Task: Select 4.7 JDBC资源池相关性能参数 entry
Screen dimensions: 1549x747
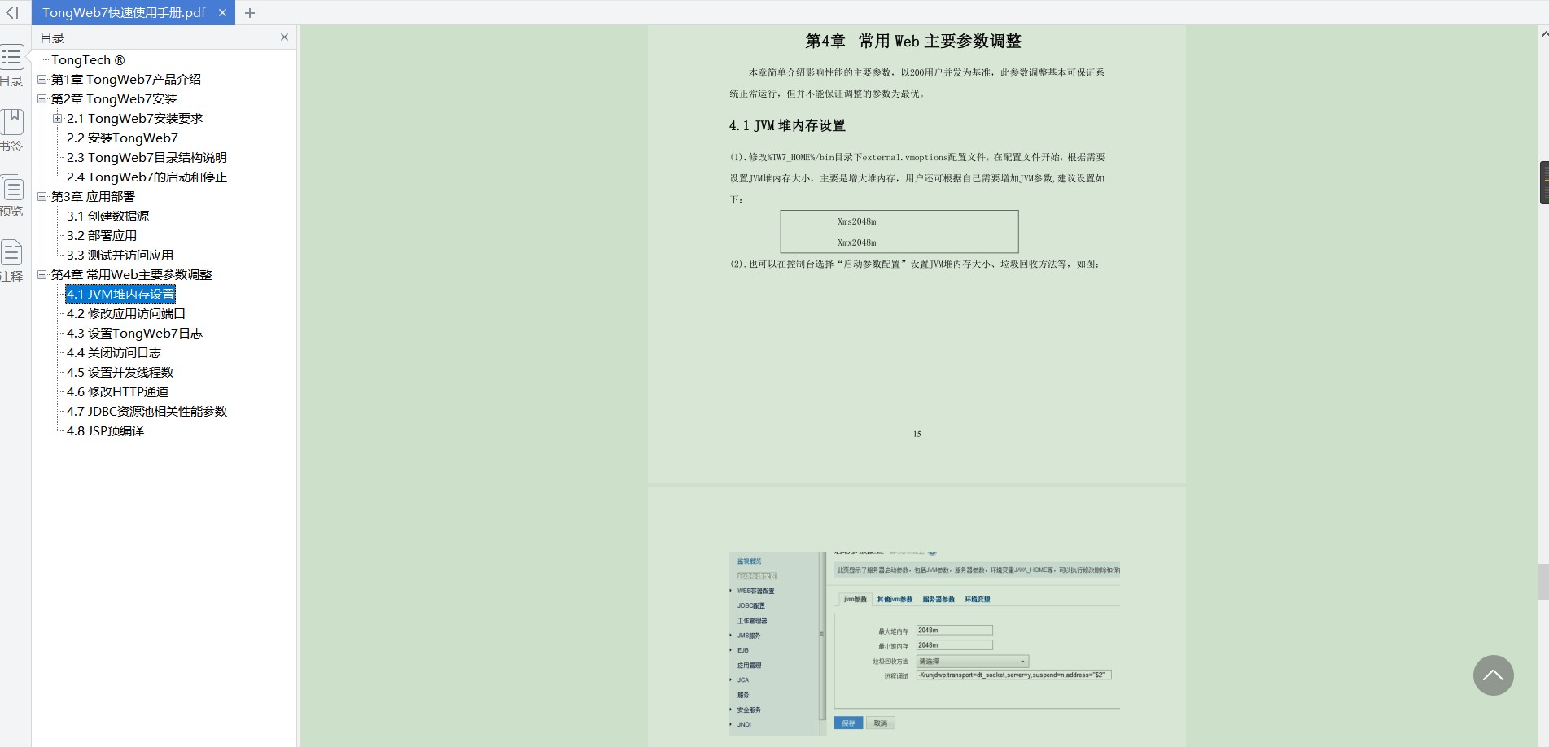Action: (x=147, y=412)
